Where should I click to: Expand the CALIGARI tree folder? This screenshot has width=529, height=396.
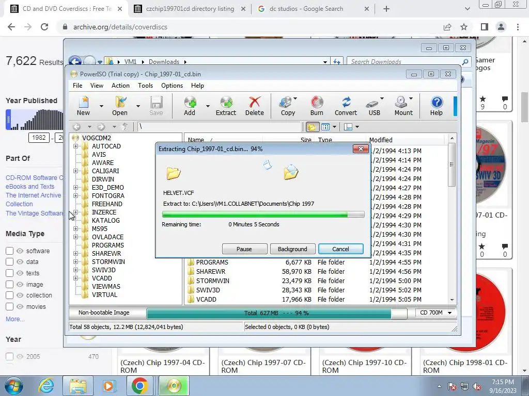tap(75, 171)
